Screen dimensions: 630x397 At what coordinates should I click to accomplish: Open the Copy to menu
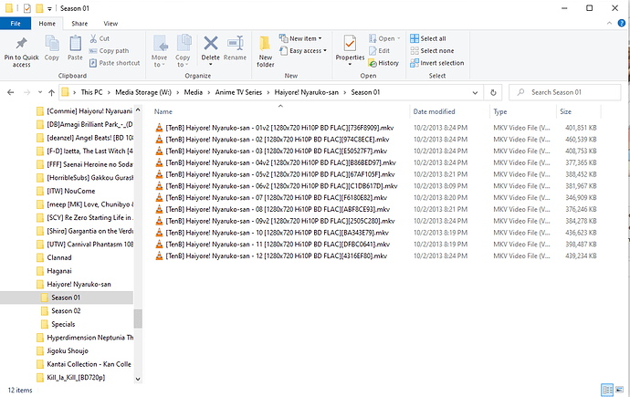[x=183, y=51]
